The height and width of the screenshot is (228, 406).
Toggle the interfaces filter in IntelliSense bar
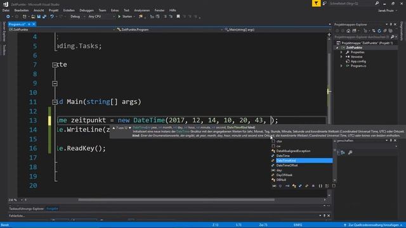click(287, 186)
